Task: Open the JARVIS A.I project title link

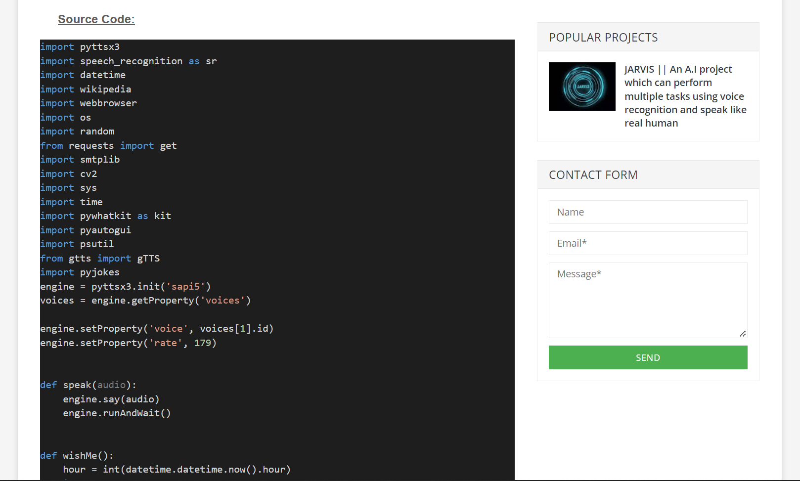Action: (685, 96)
